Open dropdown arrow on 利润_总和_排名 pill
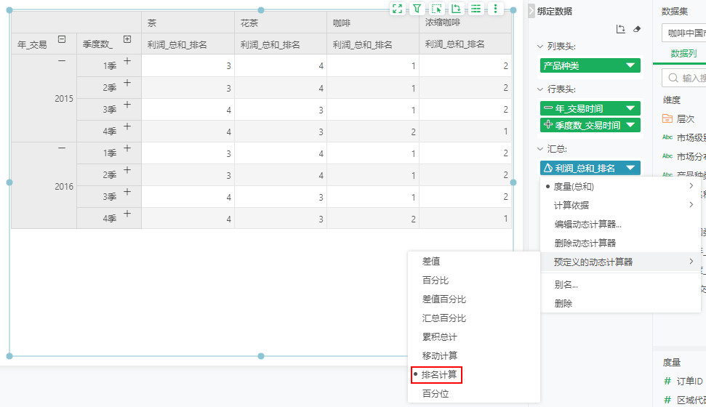 point(630,168)
